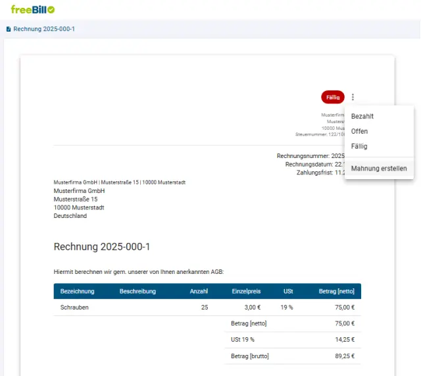Click the Rechnungsdatum line
The image size is (421, 376).
click(315, 165)
